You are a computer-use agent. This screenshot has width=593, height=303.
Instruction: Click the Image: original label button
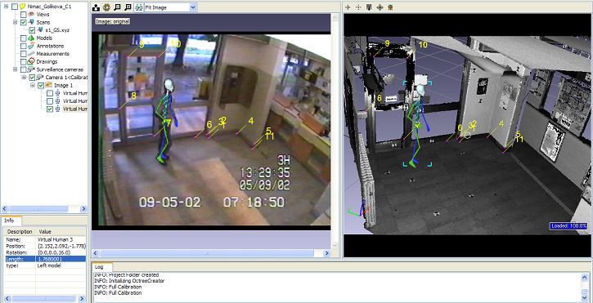113,21
